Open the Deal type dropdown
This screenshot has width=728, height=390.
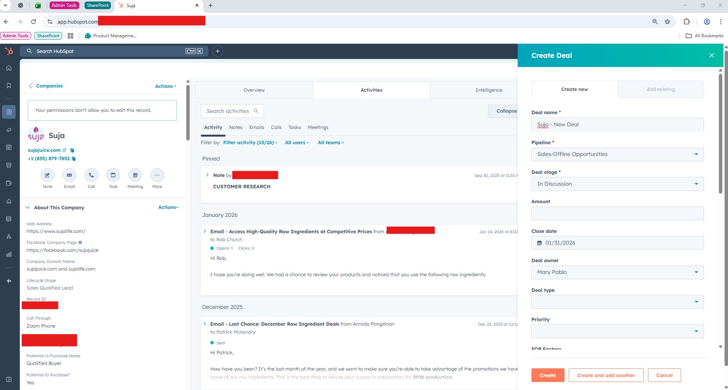pos(618,302)
